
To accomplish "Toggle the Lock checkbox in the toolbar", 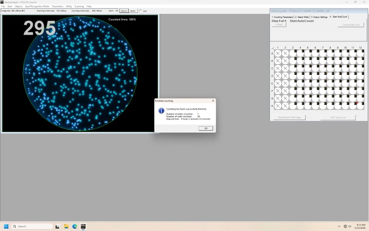I will (141, 11).
